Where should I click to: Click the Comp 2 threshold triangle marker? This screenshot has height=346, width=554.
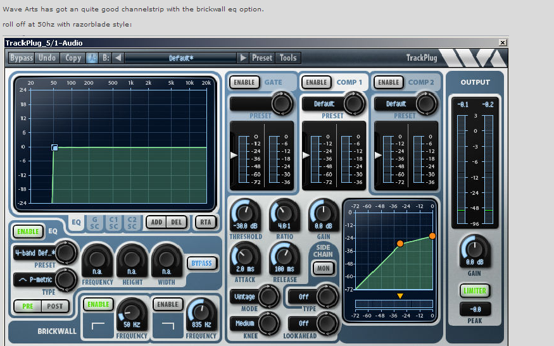(378, 155)
